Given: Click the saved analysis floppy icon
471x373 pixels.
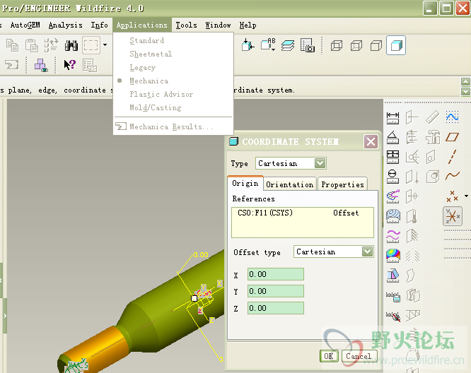Looking at the screenshot, I should click(x=393, y=296).
